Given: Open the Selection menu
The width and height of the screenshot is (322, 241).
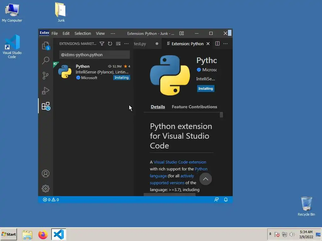Looking at the screenshot, I should 83,33.
